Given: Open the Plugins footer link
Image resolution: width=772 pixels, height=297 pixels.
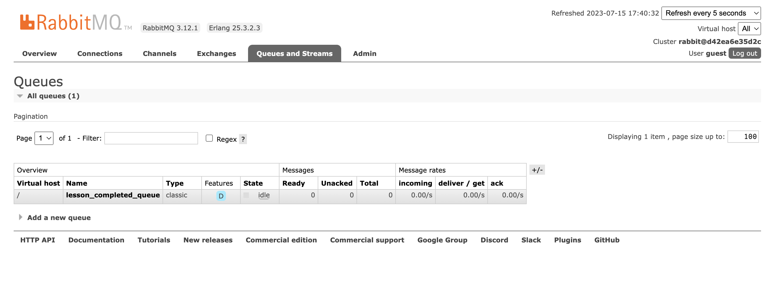Looking at the screenshot, I should (x=568, y=240).
